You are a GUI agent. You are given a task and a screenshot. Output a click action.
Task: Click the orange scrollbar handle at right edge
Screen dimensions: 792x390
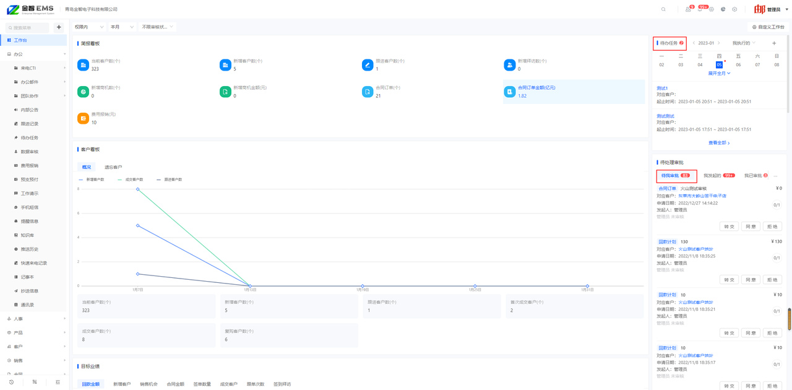(x=790, y=319)
